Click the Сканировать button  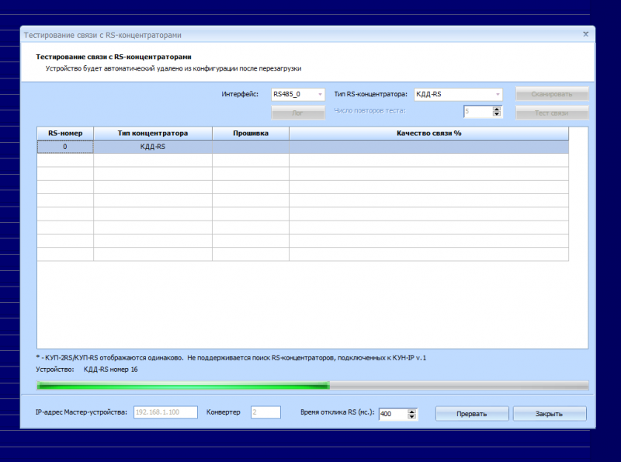[x=552, y=94]
